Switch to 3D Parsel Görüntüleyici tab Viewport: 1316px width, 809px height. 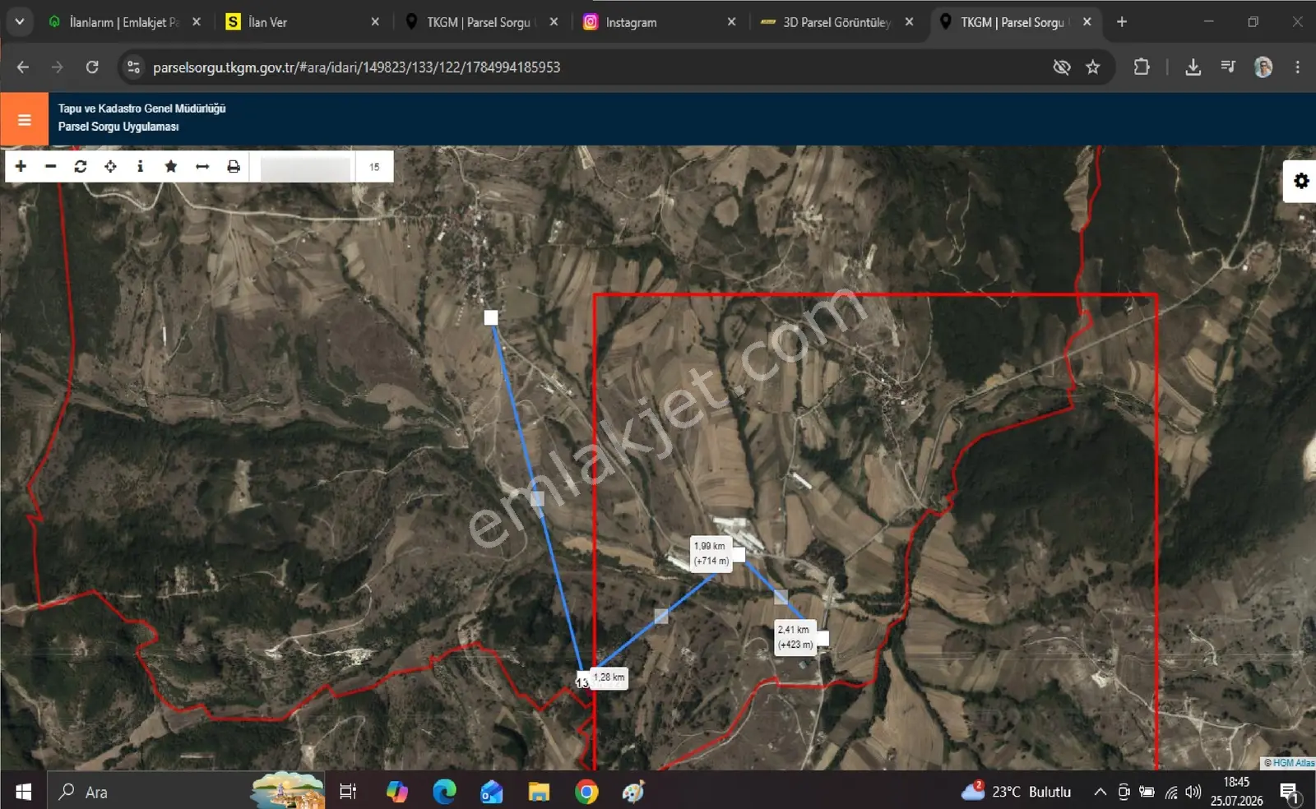pos(837,22)
